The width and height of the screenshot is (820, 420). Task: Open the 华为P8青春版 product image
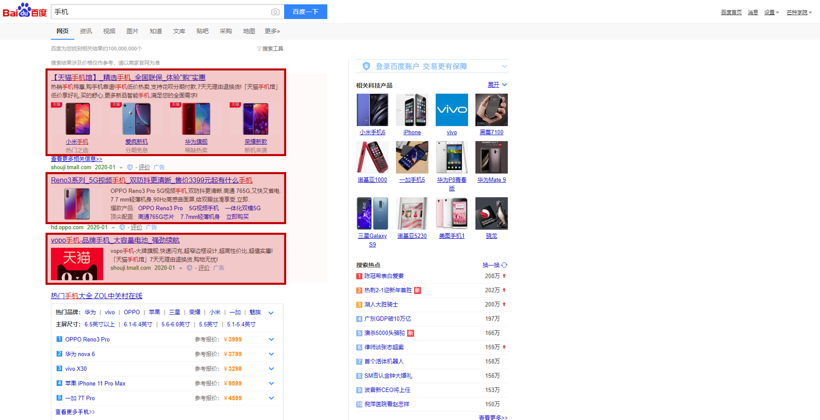[x=452, y=157]
